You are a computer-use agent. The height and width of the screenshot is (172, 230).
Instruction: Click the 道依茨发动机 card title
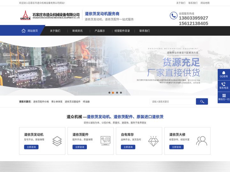click(34, 134)
